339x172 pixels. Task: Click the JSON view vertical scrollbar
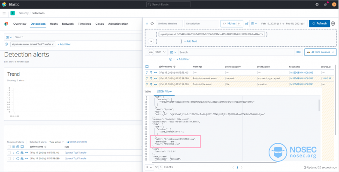click(319, 105)
